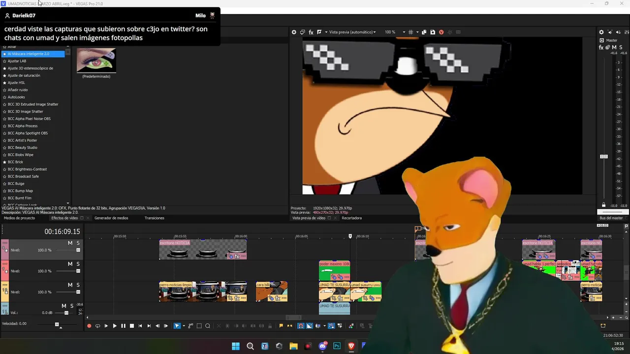Pick the Zoom edit tool magnifier

(208, 325)
